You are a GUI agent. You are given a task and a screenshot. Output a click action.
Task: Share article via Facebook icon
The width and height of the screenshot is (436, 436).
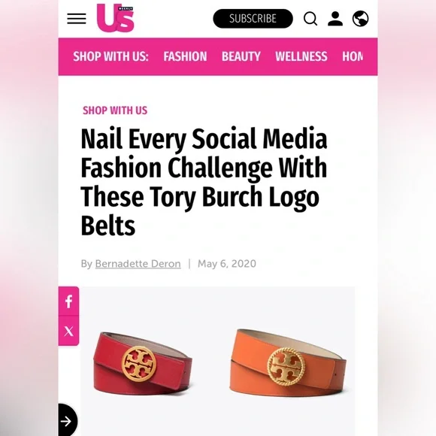pyautogui.click(x=68, y=301)
